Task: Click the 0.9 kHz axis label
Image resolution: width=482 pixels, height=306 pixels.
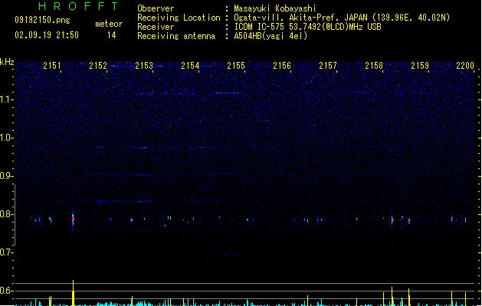Action: click(6, 176)
